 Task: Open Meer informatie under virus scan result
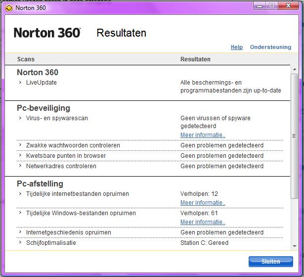pos(203,135)
